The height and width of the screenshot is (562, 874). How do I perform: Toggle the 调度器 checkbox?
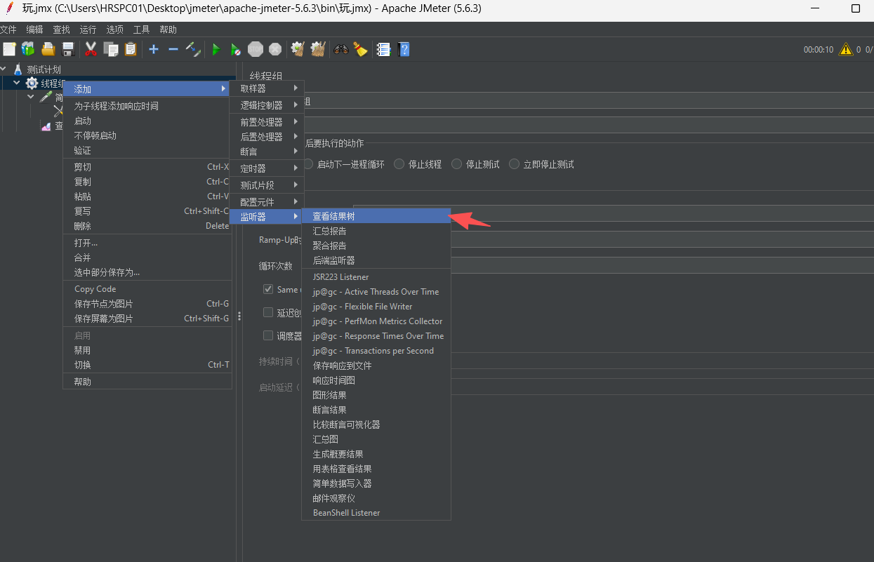coord(268,335)
